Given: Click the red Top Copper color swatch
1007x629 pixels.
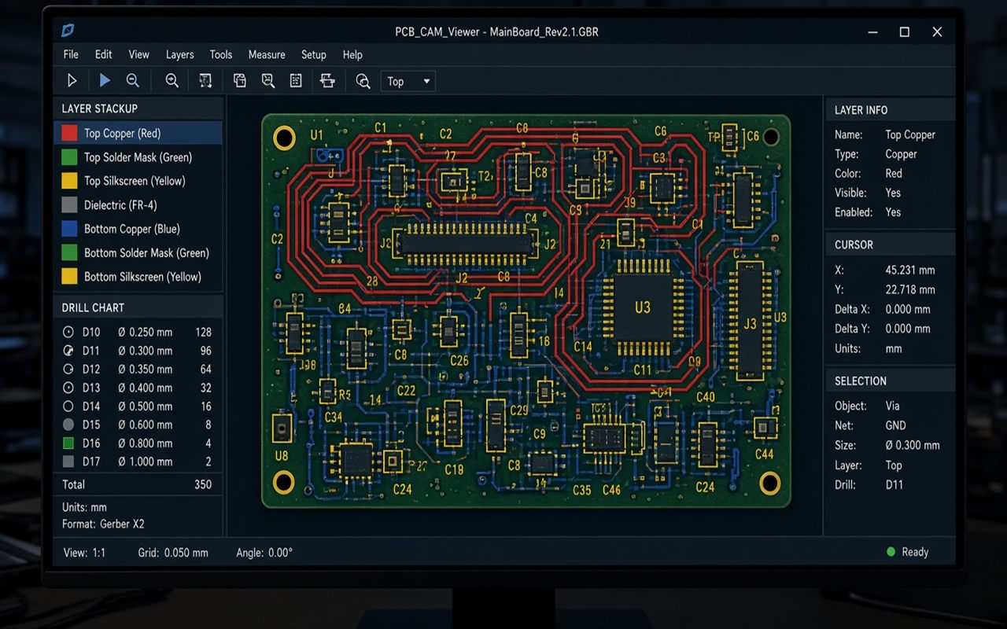Looking at the screenshot, I should [x=69, y=133].
